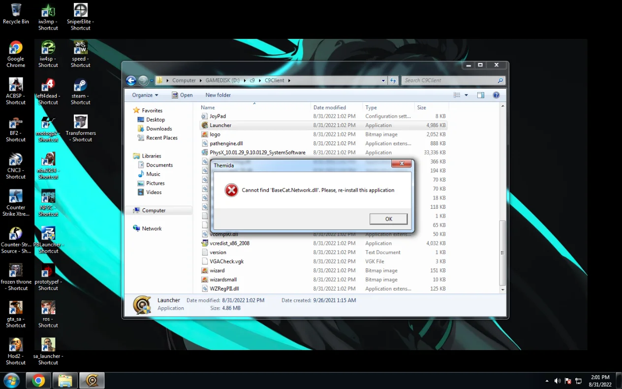The height and width of the screenshot is (389, 622).
Task: Select the PBLauncher shortcut icon
Action: tap(48, 240)
